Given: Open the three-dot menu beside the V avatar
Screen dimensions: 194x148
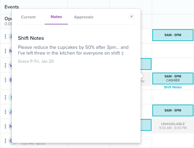Looking at the screenshot, I should 5,65.
